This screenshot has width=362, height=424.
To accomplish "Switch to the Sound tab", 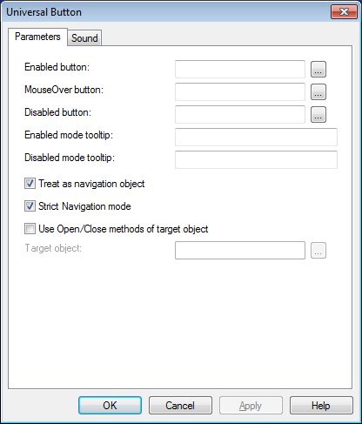I will click(84, 38).
